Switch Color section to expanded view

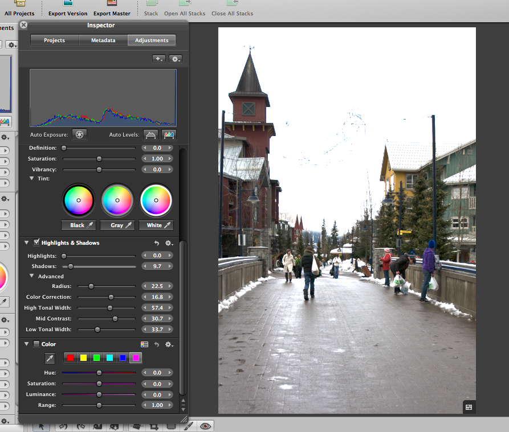[144, 344]
